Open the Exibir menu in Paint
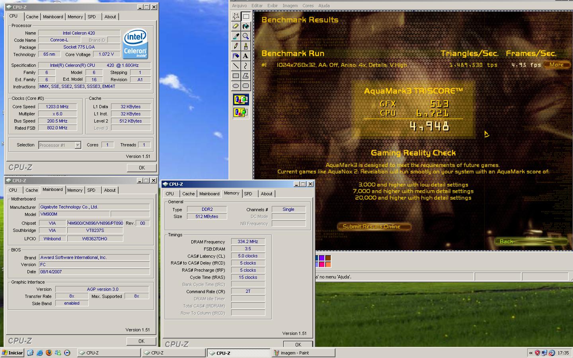 (x=273, y=6)
